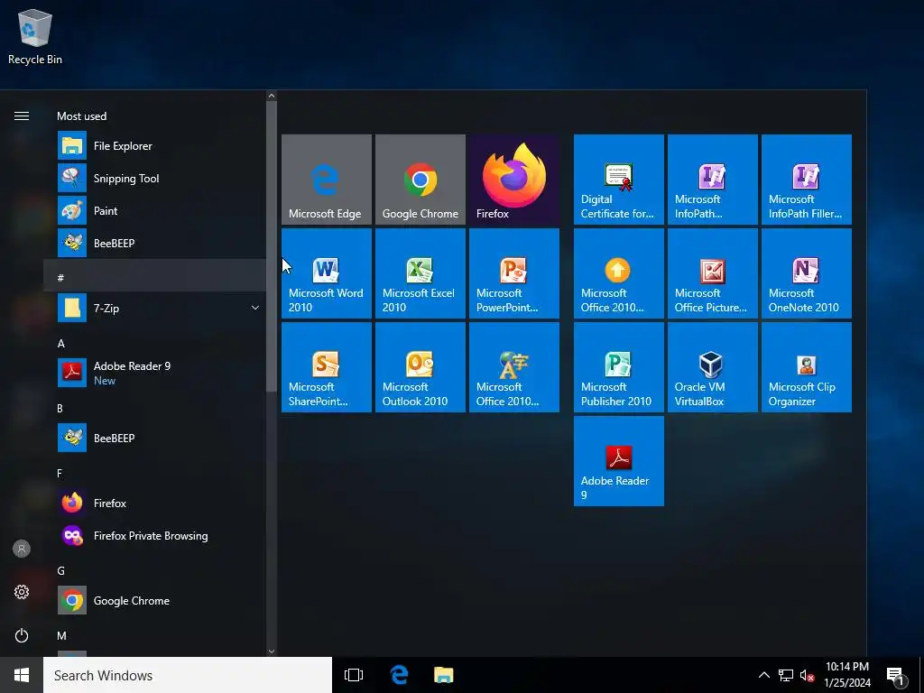Select the F letter heading
Viewport: 924px width, 693px height.
(x=60, y=473)
